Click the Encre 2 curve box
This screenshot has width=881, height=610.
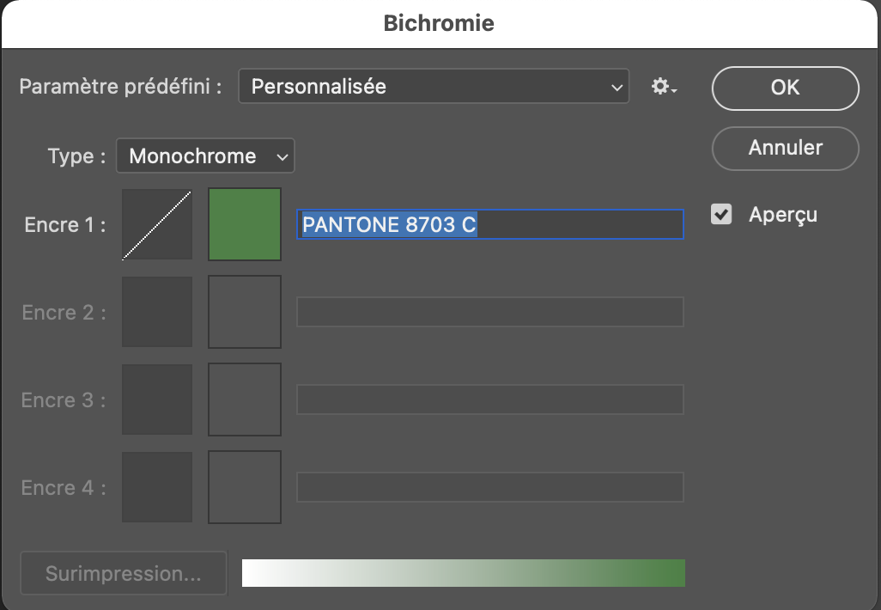coord(157,312)
